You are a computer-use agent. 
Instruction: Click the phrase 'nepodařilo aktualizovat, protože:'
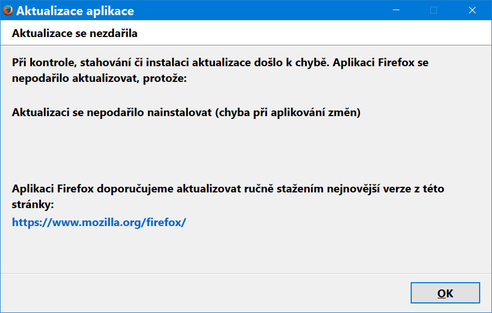[x=99, y=79]
